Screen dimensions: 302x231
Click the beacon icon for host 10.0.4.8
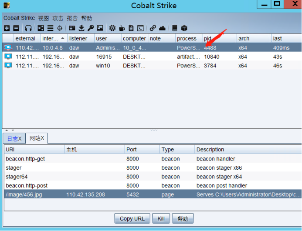click(8, 47)
